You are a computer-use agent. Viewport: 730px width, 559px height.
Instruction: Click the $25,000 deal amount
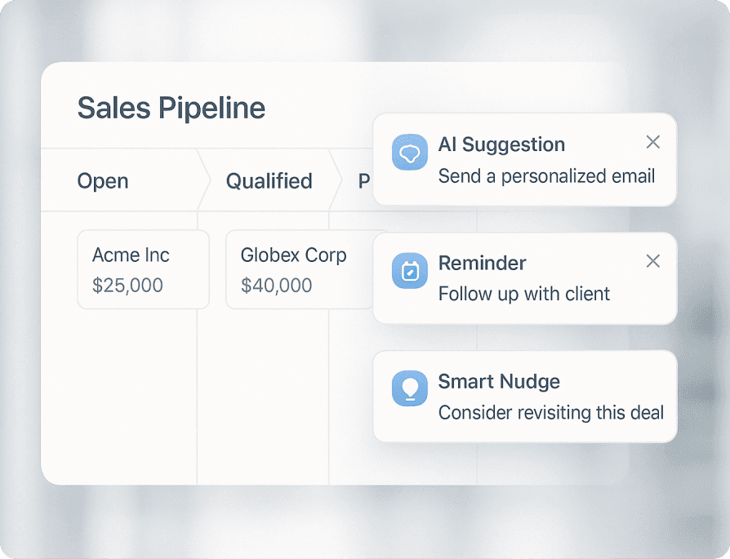coord(127,286)
